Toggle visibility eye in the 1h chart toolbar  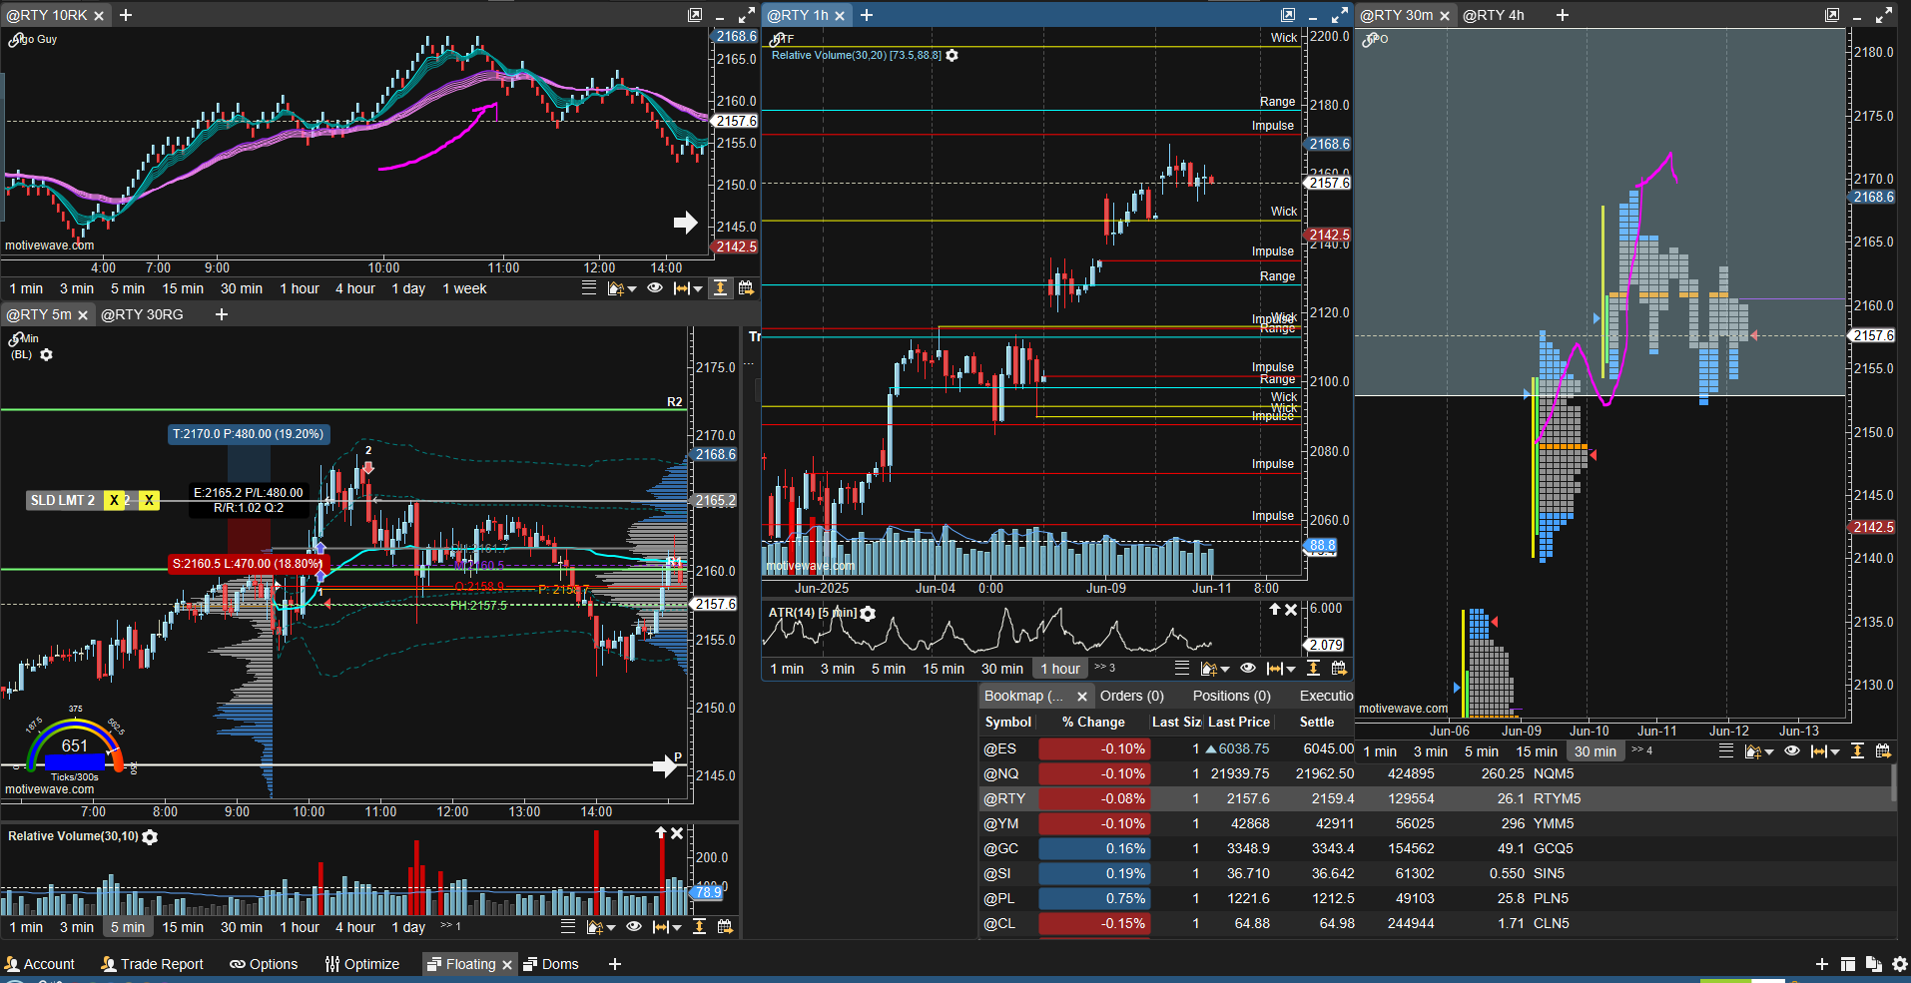click(1248, 669)
